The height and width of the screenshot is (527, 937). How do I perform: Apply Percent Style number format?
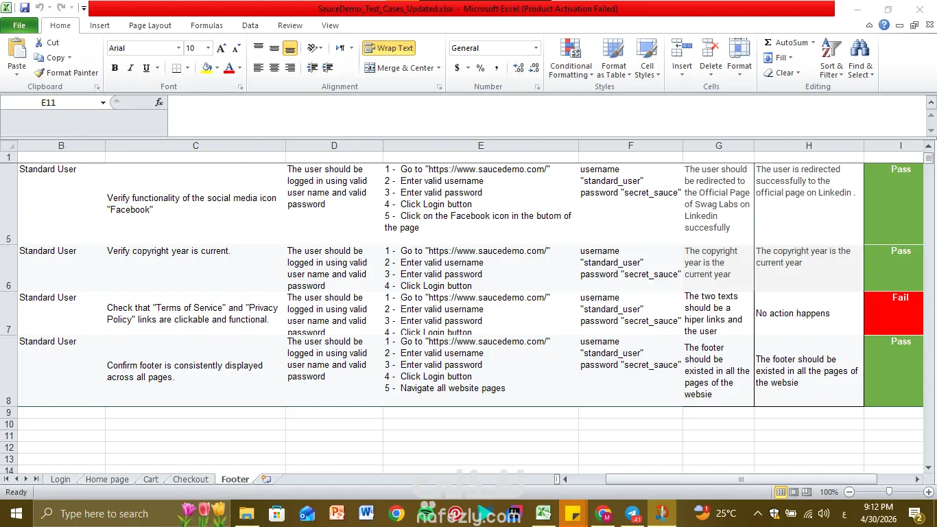[480, 68]
